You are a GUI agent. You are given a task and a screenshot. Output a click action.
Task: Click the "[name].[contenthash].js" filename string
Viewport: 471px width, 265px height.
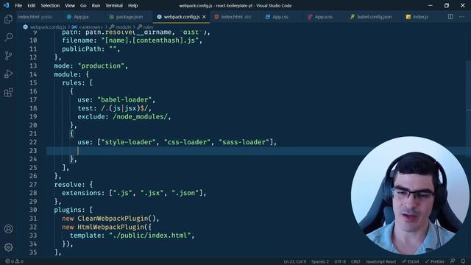[150, 40]
